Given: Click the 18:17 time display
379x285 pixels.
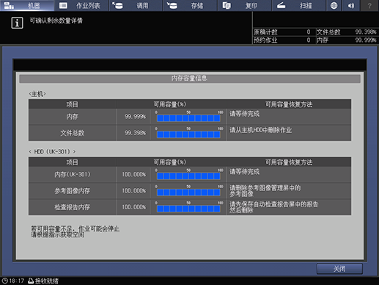Looking at the screenshot, I should tap(17, 281).
